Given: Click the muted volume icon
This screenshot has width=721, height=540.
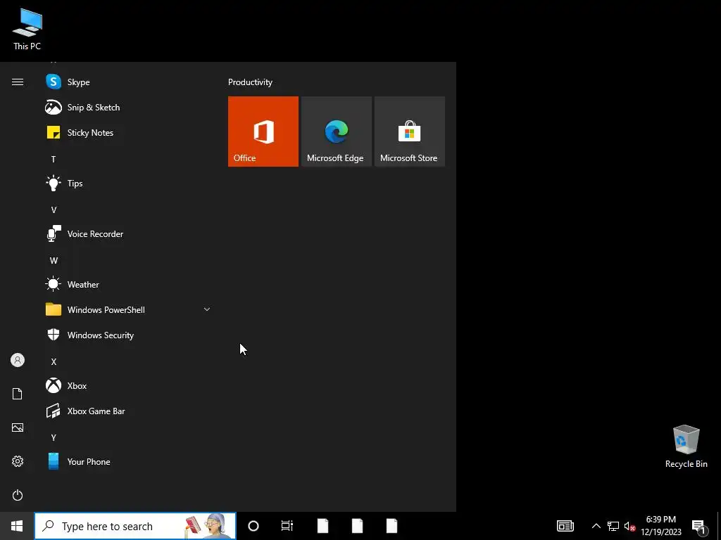Looking at the screenshot, I should pyautogui.click(x=629, y=526).
